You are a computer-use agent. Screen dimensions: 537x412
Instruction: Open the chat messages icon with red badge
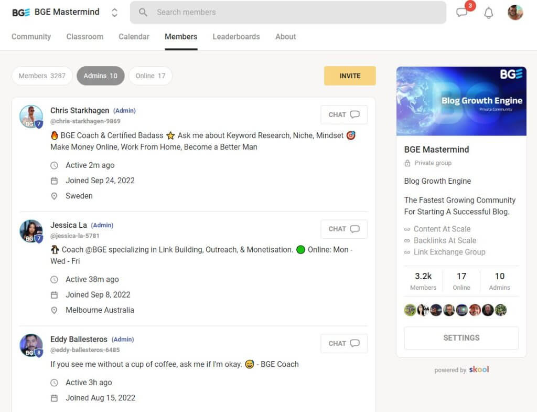462,13
